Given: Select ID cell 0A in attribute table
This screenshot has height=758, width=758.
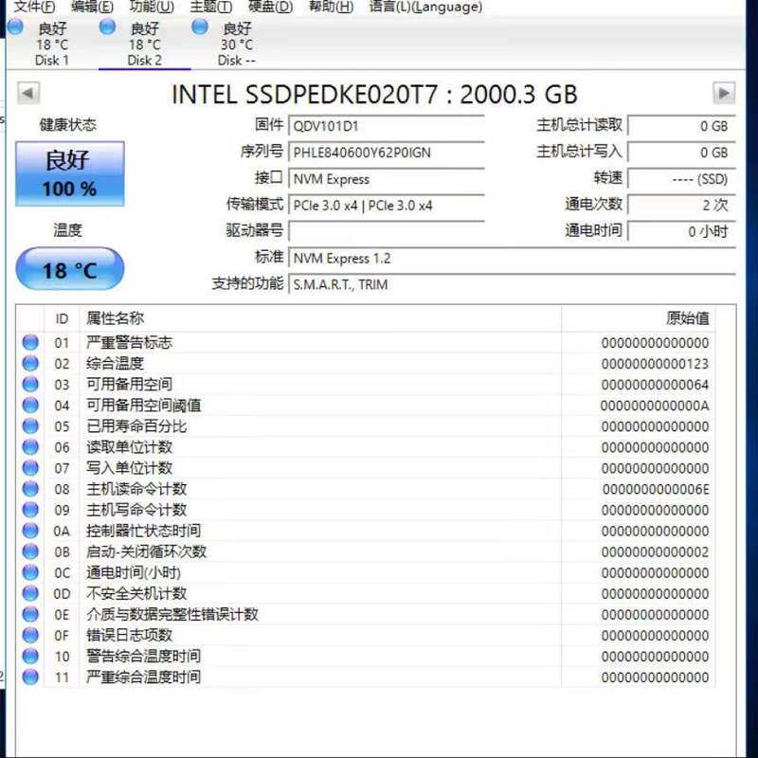Looking at the screenshot, I should pos(62,531).
